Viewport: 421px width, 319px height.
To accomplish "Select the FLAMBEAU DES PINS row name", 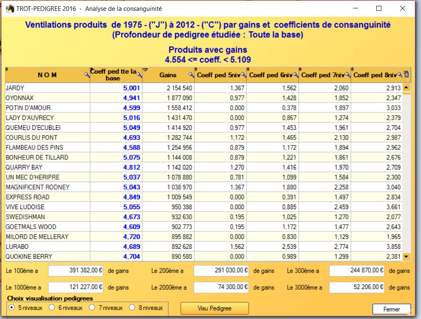I will [34, 147].
